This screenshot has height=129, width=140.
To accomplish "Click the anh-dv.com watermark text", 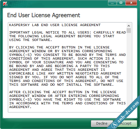I will pos(128,112).
